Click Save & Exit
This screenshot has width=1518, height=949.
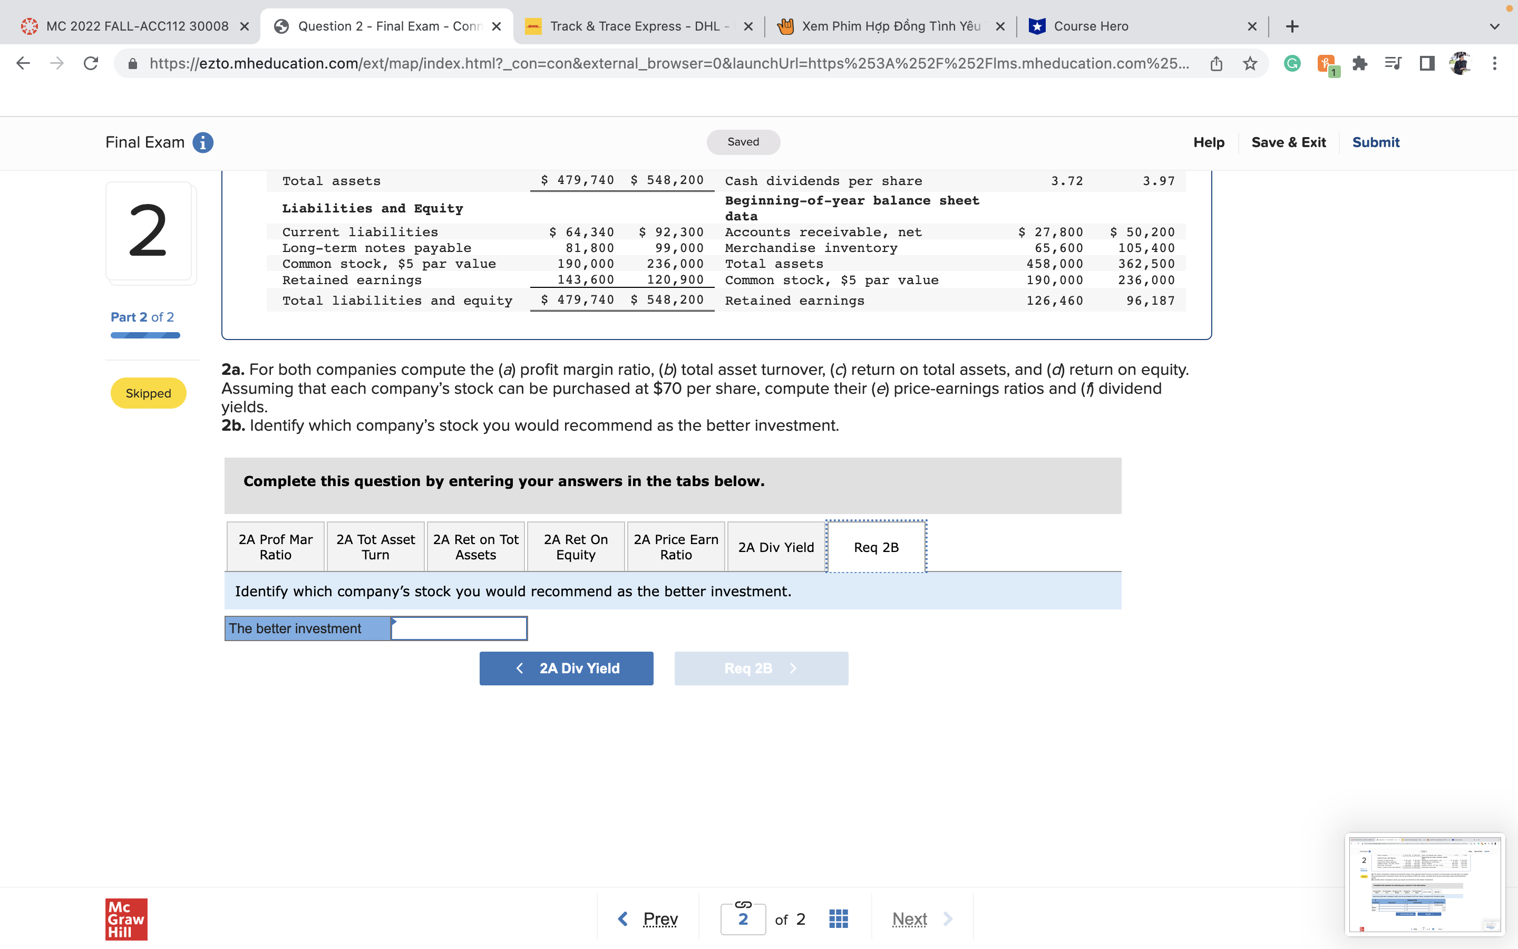click(1288, 142)
